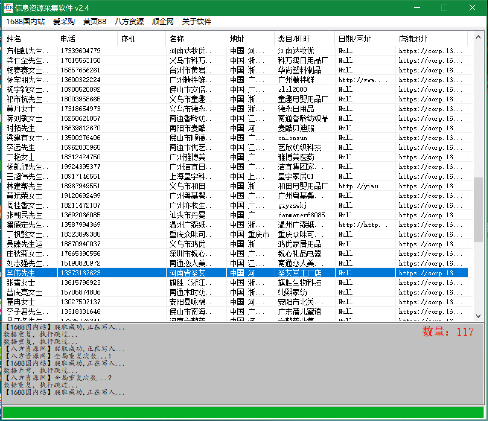Minimize the 信息资源采集软件 window
This screenshot has width=488, height=421.
coord(417,8)
